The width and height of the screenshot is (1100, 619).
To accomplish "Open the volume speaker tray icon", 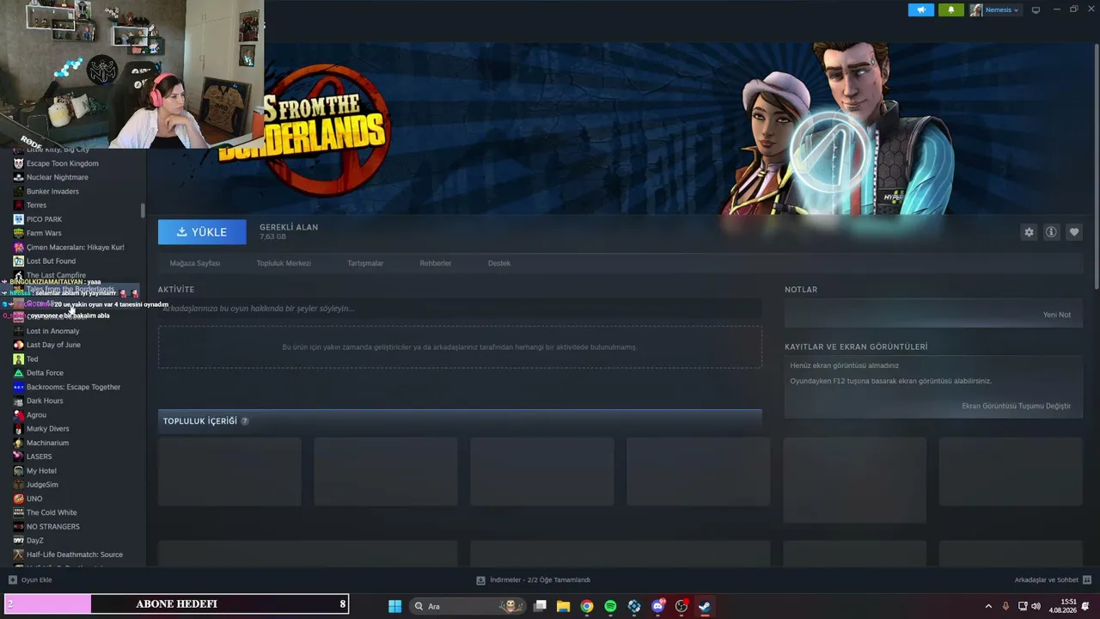I will [x=1036, y=606].
